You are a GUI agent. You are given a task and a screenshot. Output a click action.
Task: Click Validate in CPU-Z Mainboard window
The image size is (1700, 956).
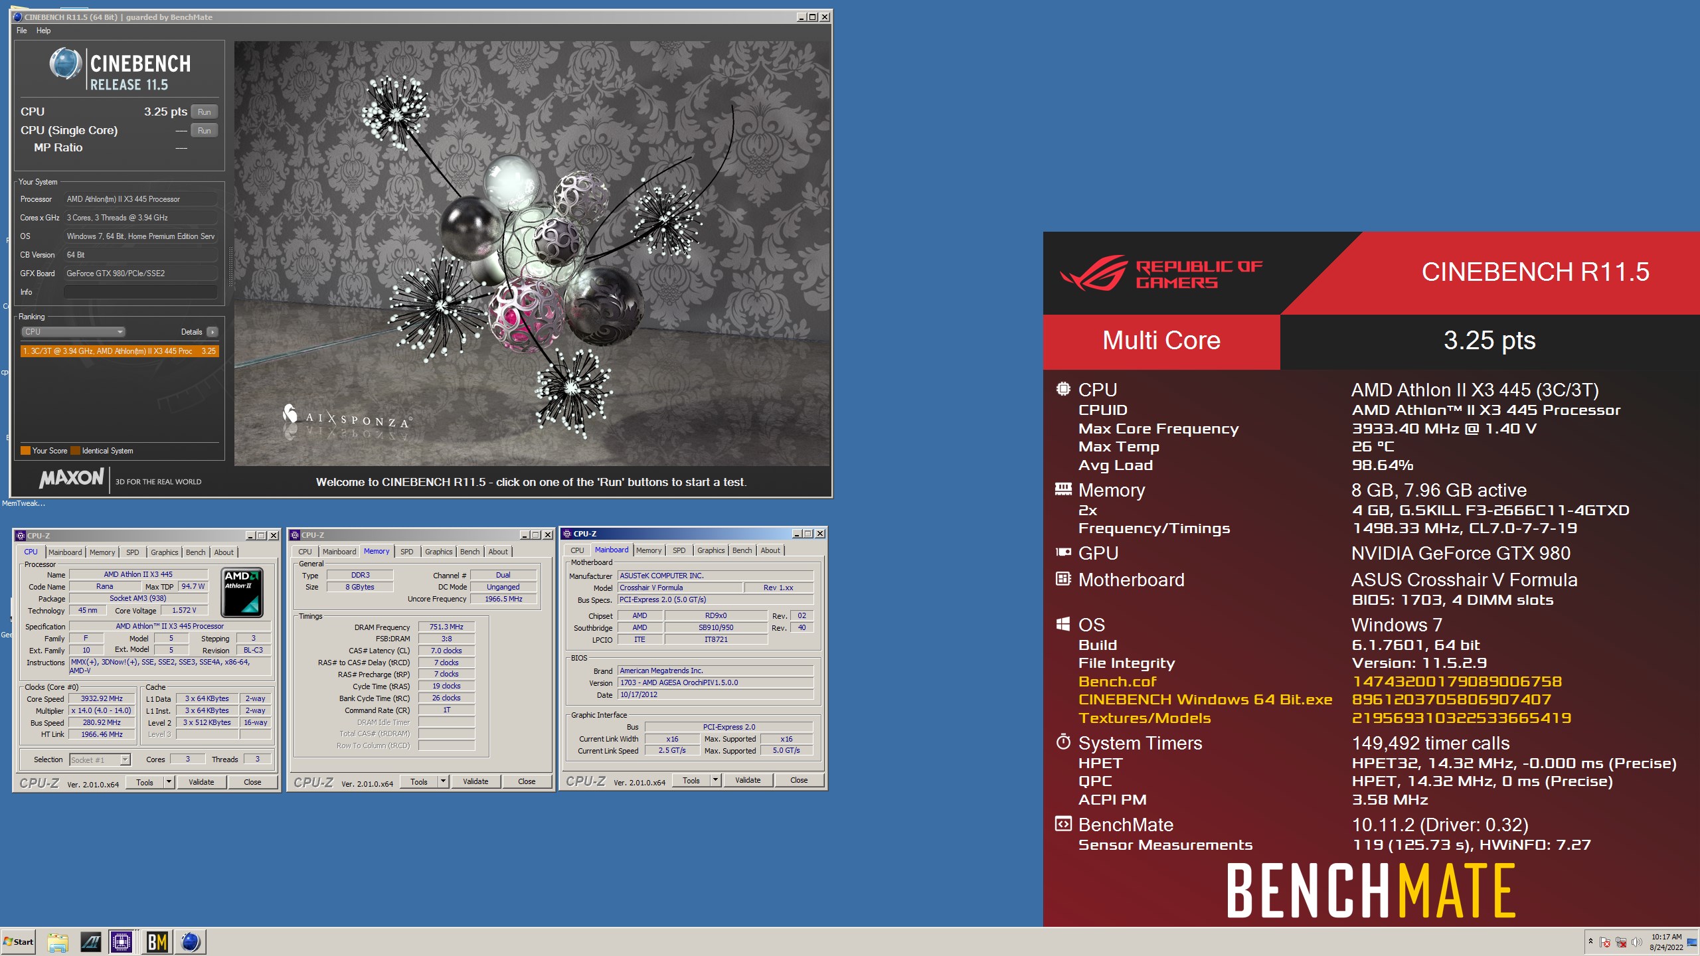tap(748, 781)
